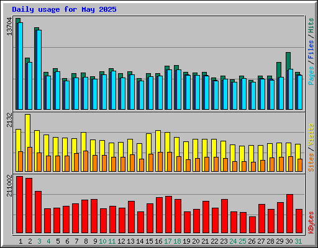Click the red KBytes bar for day 23

tap(224, 216)
